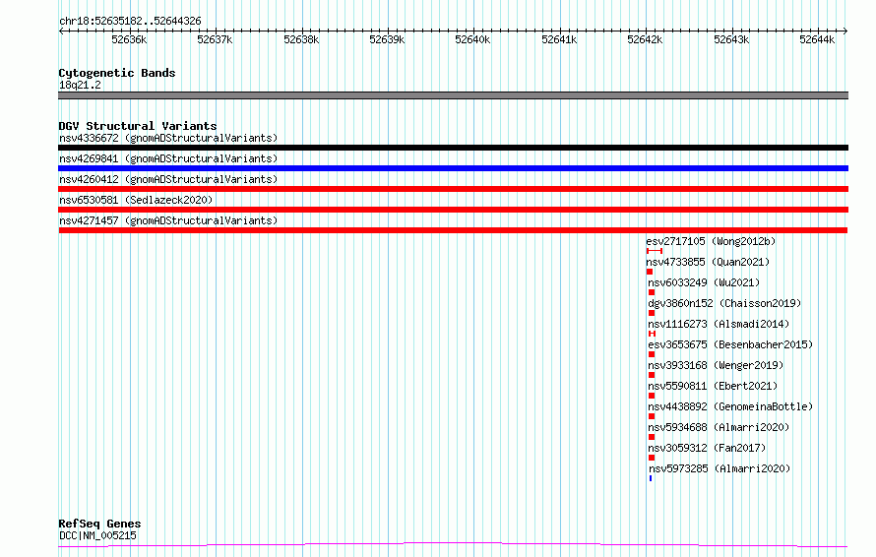Open the RefSeq Genes track heading

tap(99, 525)
